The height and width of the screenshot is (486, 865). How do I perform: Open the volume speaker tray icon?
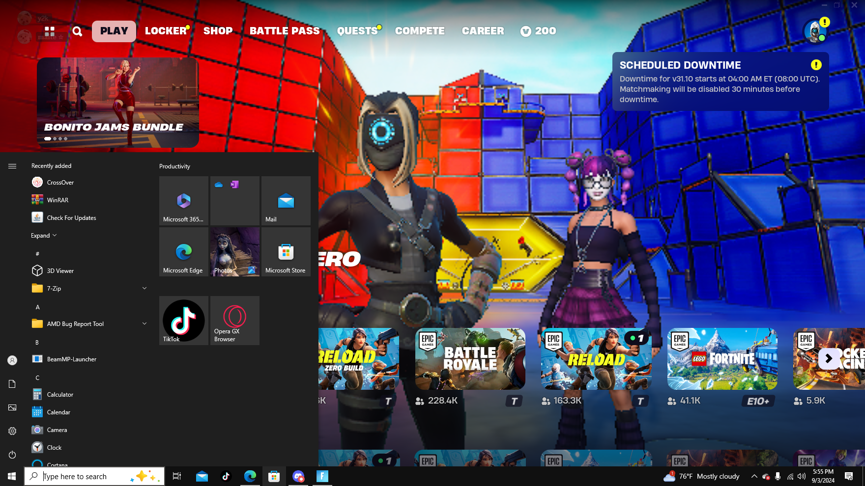pos(802,476)
